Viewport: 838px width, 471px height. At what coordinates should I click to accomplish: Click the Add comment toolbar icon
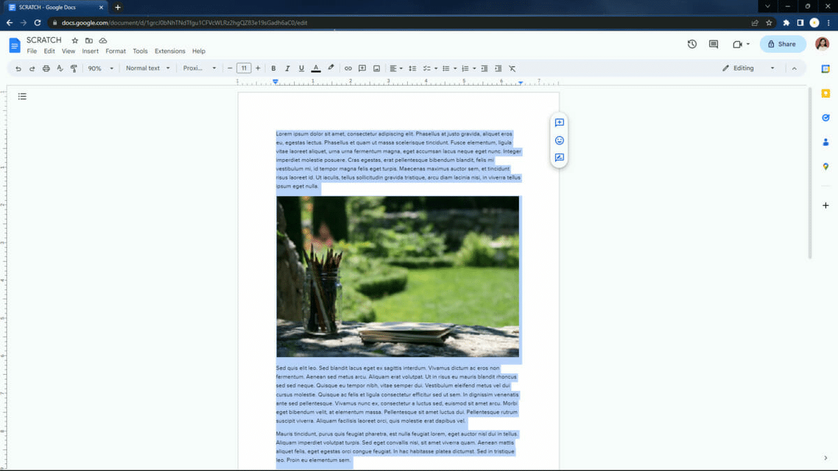[x=362, y=68]
